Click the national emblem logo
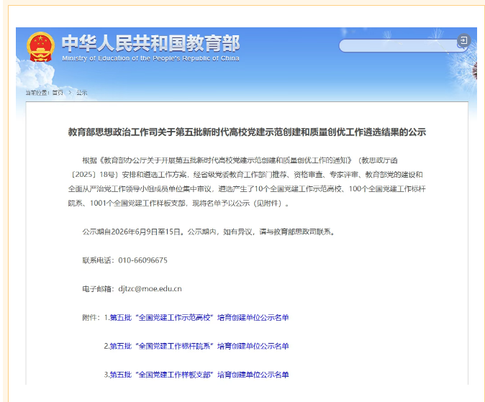The width and height of the screenshot is (485, 402). [x=40, y=47]
